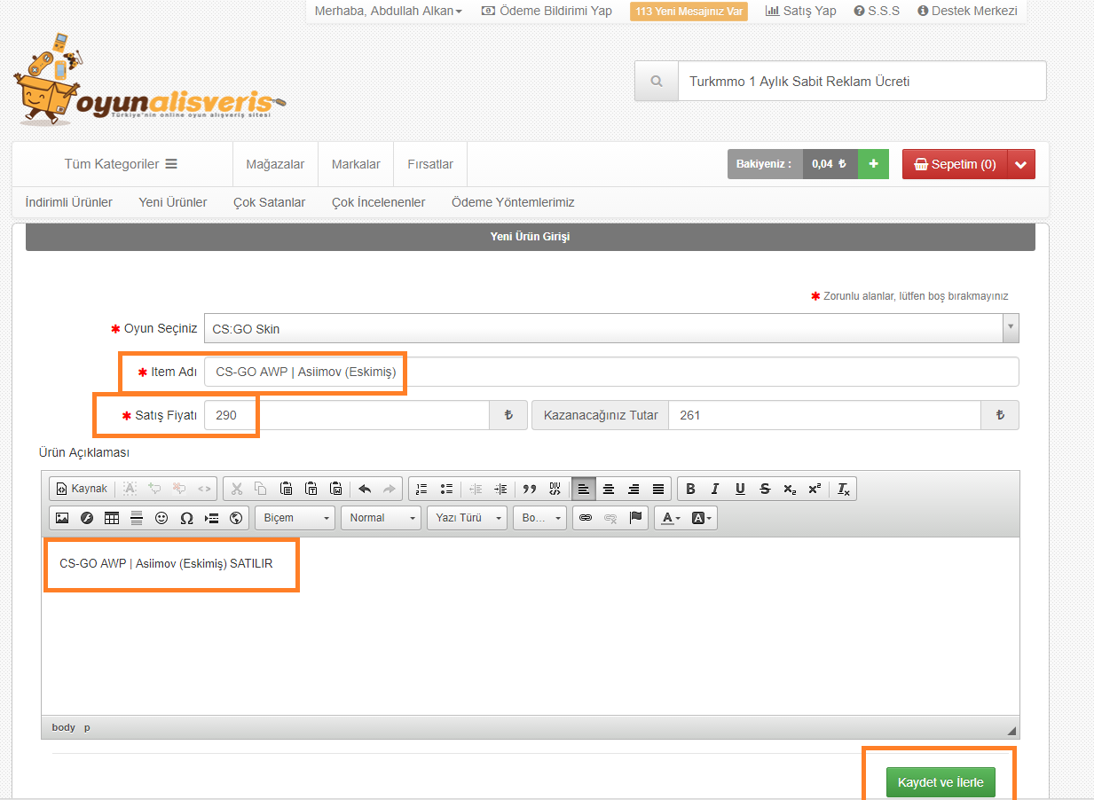Click Paste as plain text icon

click(x=311, y=489)
